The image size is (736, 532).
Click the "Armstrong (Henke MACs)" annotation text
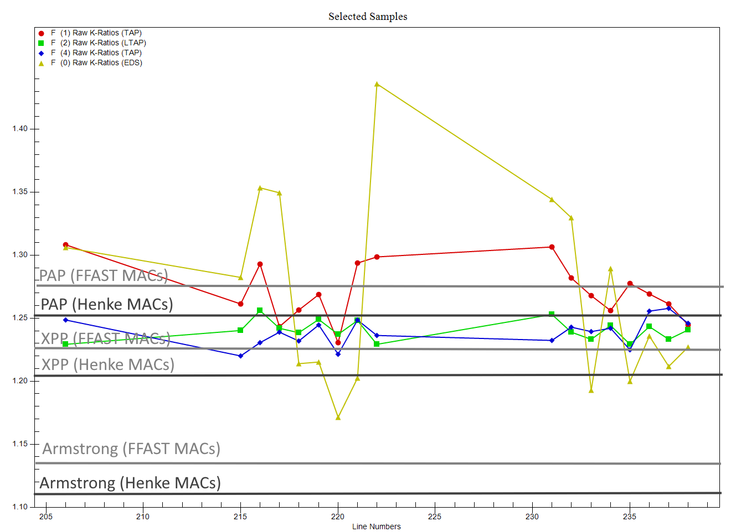pos(130,483)
